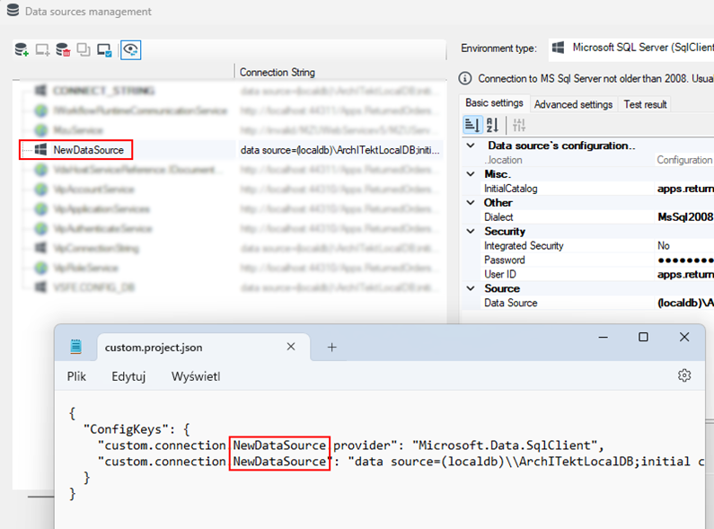Click the Integrated Security No value

(x=684, y=246)
